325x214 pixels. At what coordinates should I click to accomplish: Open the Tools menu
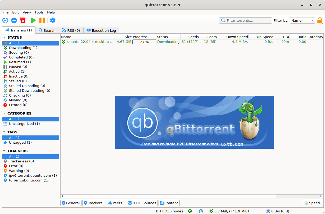39,12
